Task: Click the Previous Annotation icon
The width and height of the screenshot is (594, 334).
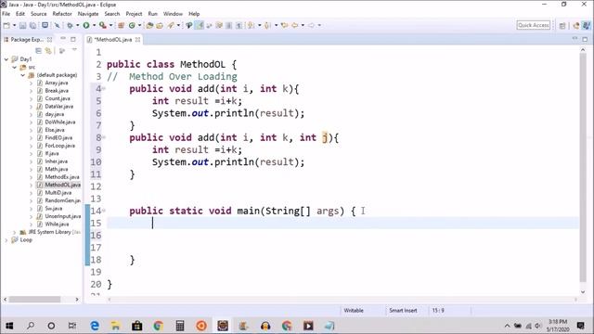Action: (x=267, y=25)
